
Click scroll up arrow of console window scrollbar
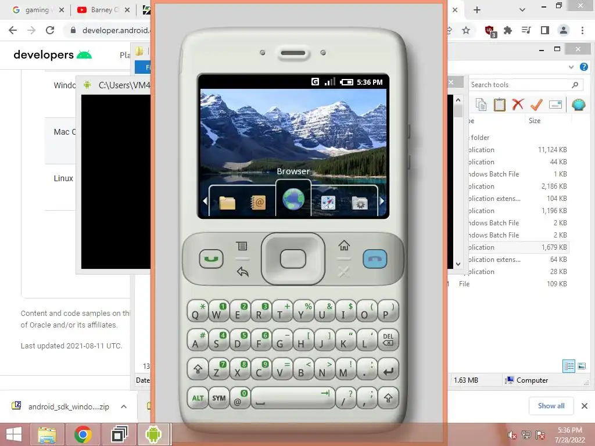458,100
